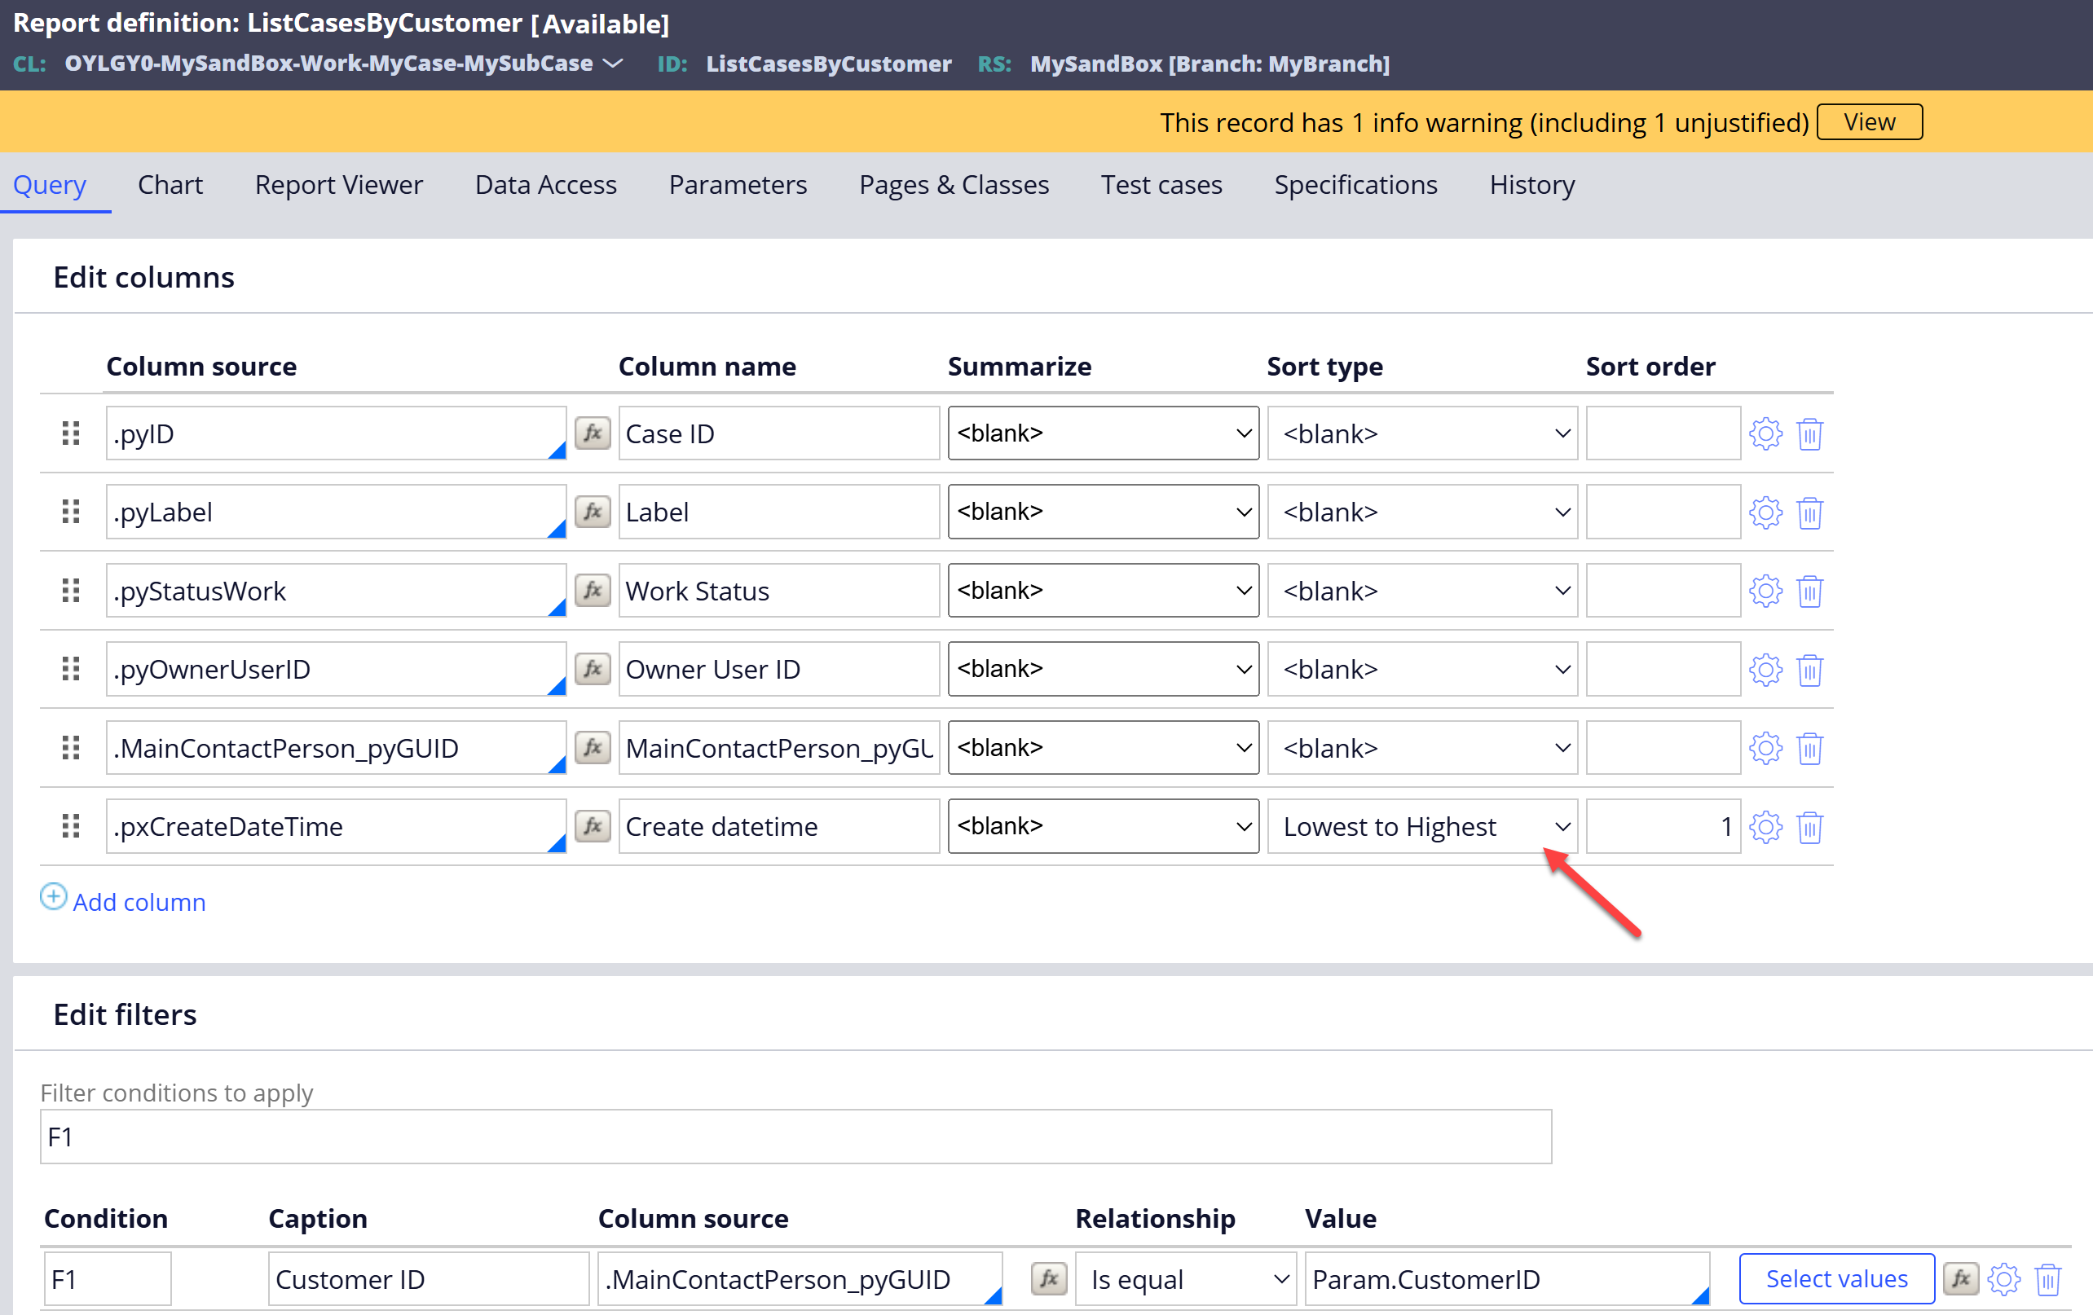Click the Work Status column name field
This screenshot has width=2093, height=1315.
click(778, 591)
